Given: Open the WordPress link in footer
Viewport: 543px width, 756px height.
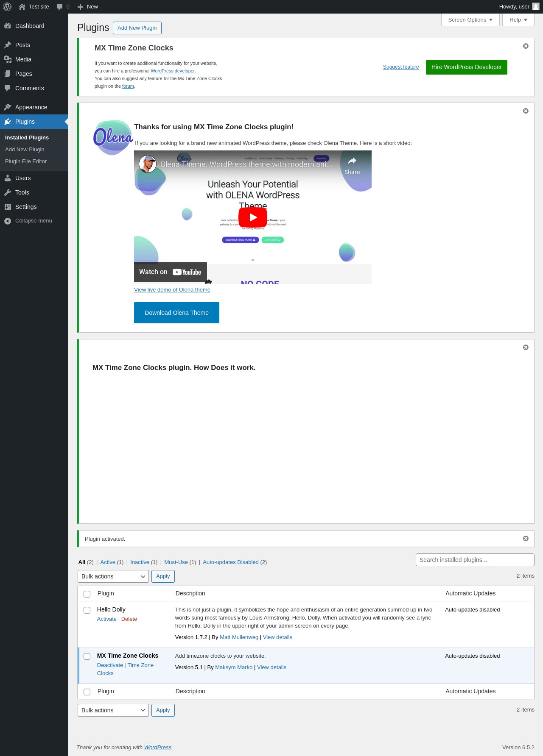Looking at the screenshot, I should point(158,748).
